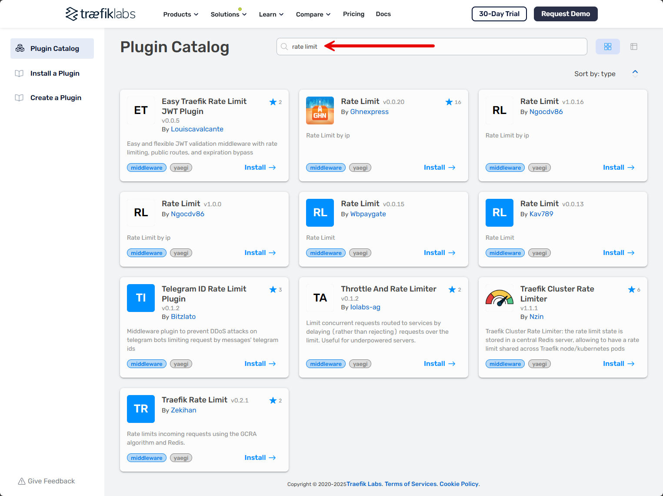Click the star icon on Rate Limit by Ghnexpress

[449, 102]
